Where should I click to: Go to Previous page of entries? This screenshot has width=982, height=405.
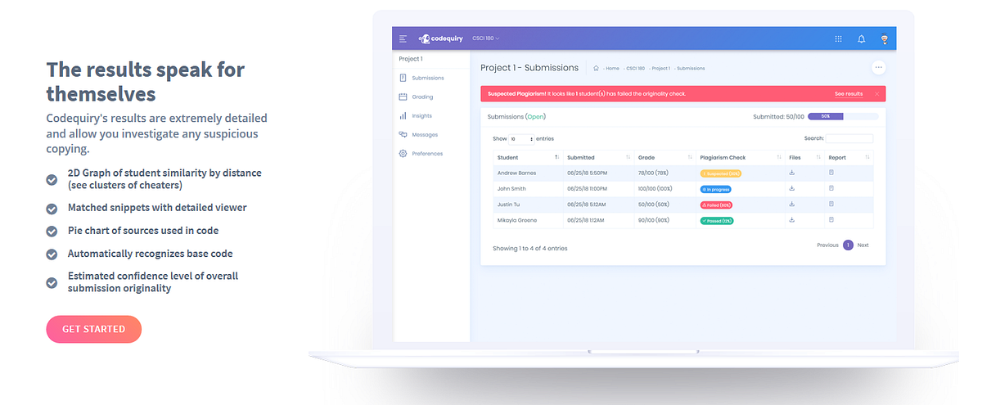[827, 245]
